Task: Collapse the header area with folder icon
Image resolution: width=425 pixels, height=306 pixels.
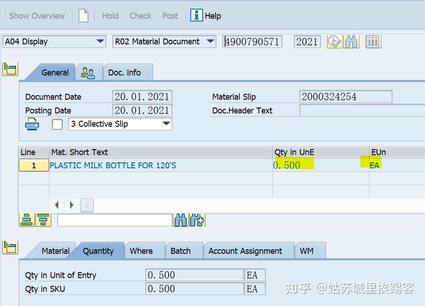Action: click(10, 69)
